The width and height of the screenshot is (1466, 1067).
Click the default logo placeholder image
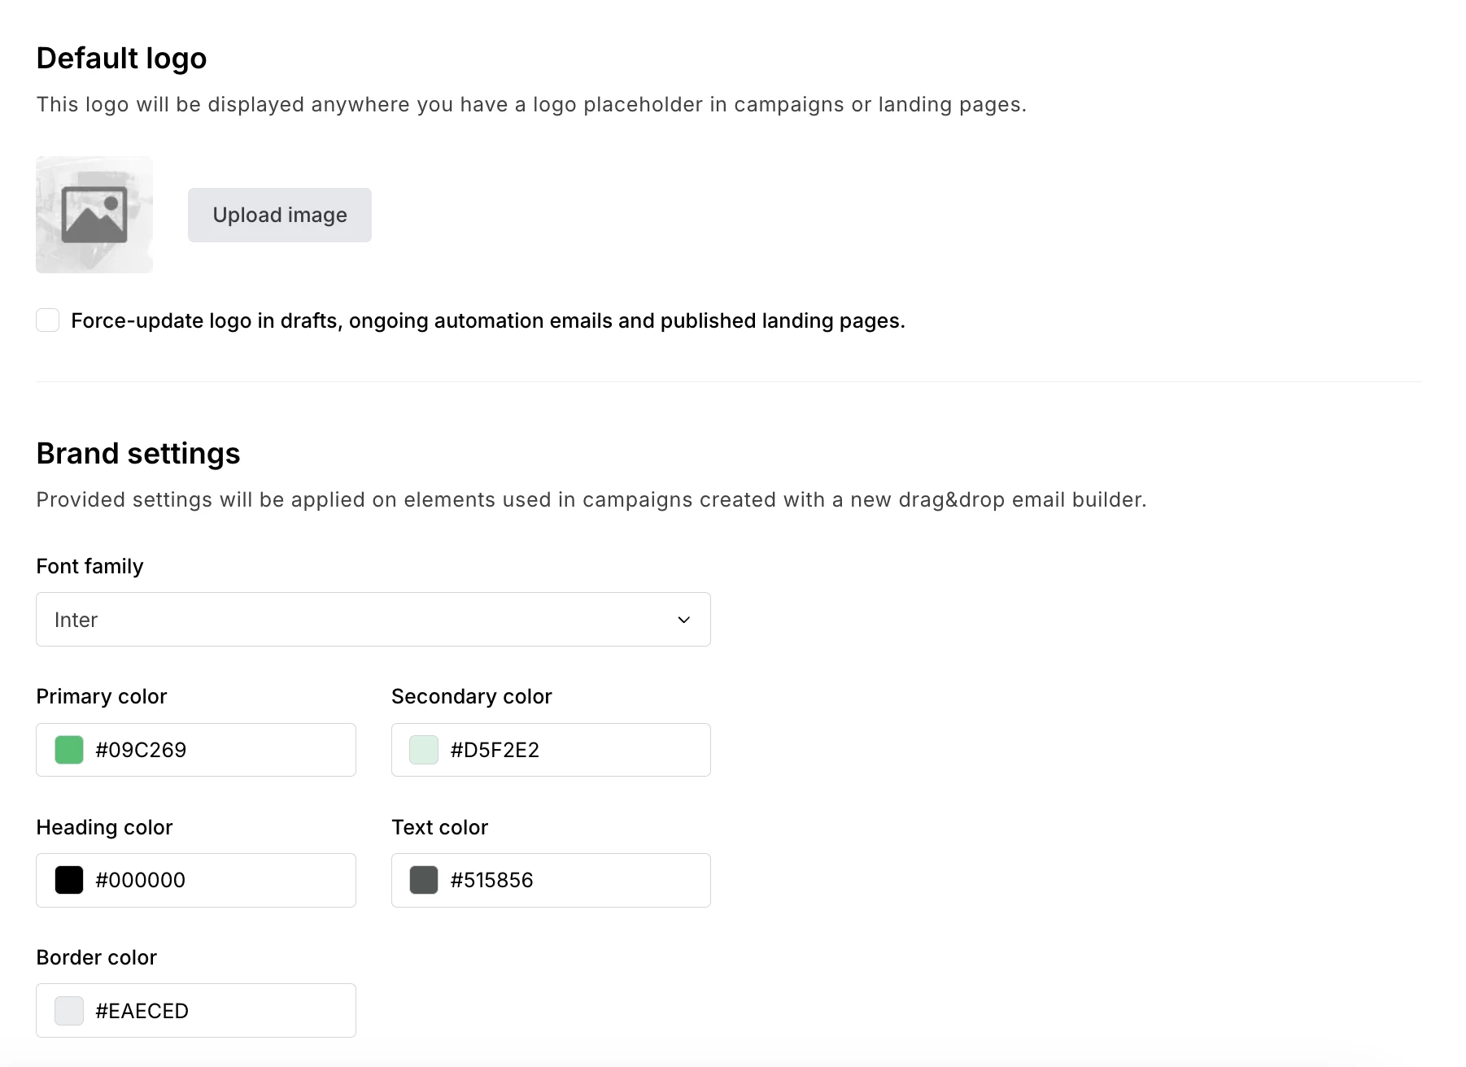(x=94, y=215)
